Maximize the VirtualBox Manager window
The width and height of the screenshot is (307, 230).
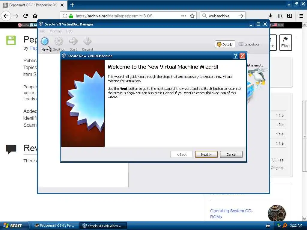258,24
